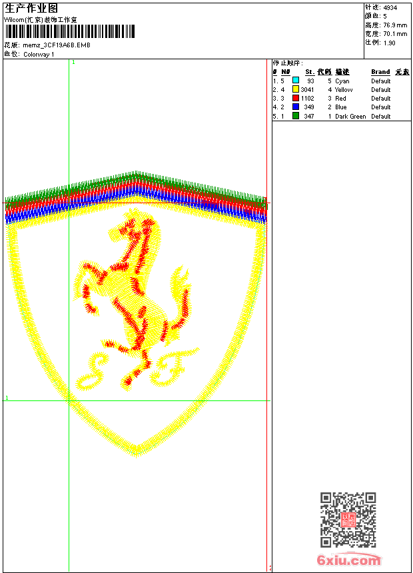The image size is (413, 573).
Task: Click the Default brand in Cyan row
Action: (381, 81)
